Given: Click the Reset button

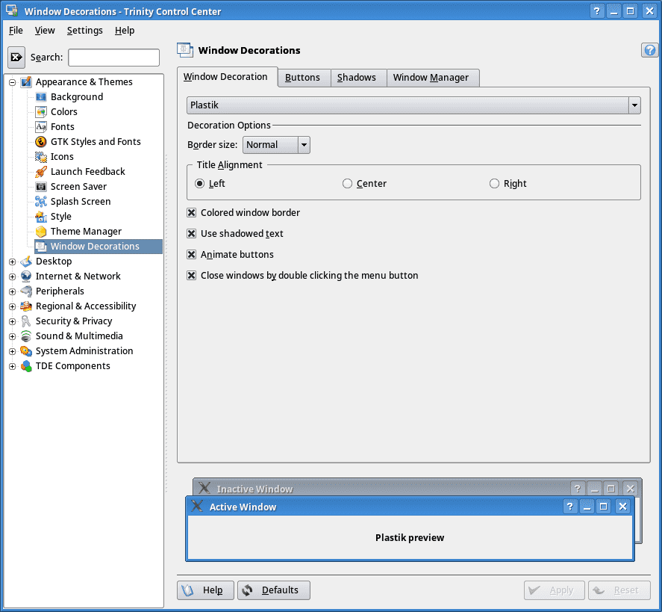Looking at the screenshot, I should click(x=619, y=590).
